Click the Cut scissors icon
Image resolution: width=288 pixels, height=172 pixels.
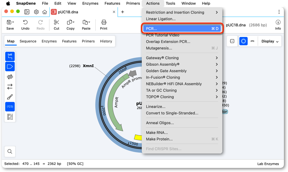pyautogui.click(x=56, y=22)
